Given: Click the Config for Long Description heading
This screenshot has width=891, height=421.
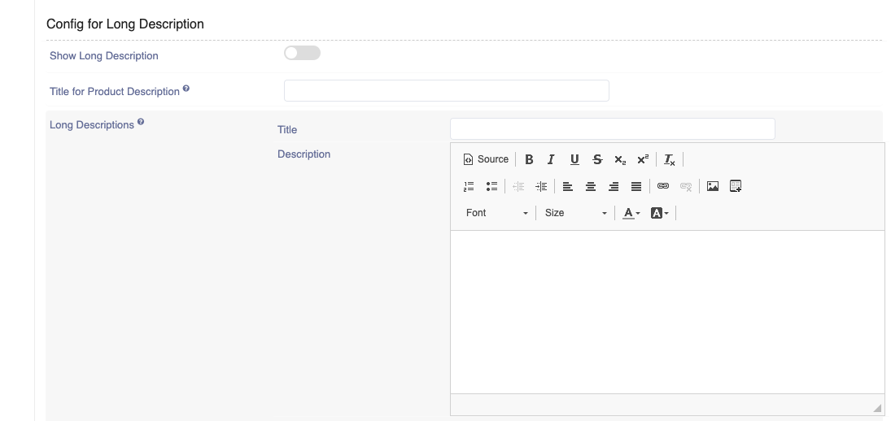Looking at the screenshot, I should coord(125,24).
